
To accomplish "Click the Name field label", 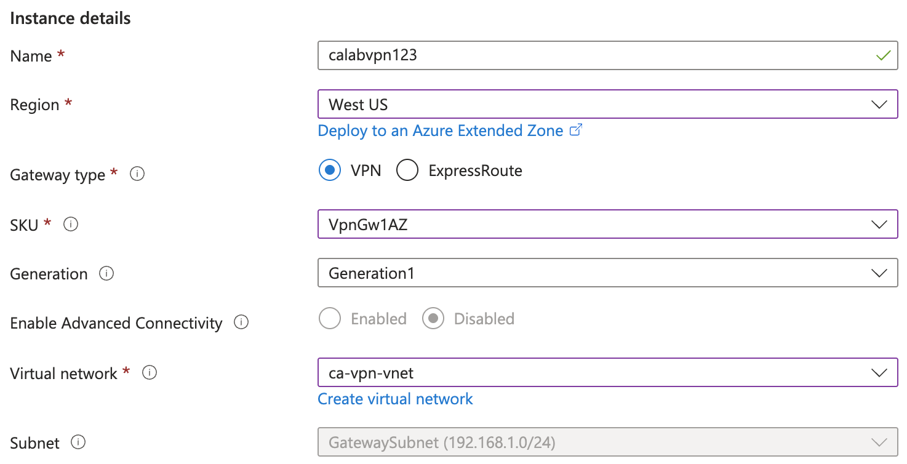I will (x=31, y=56).
